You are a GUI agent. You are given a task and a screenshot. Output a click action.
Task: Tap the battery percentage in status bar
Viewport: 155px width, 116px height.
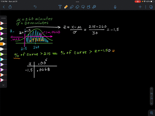click(x=148, y=2)
